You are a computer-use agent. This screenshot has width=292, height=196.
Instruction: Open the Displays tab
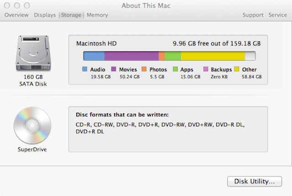point(45,15)
